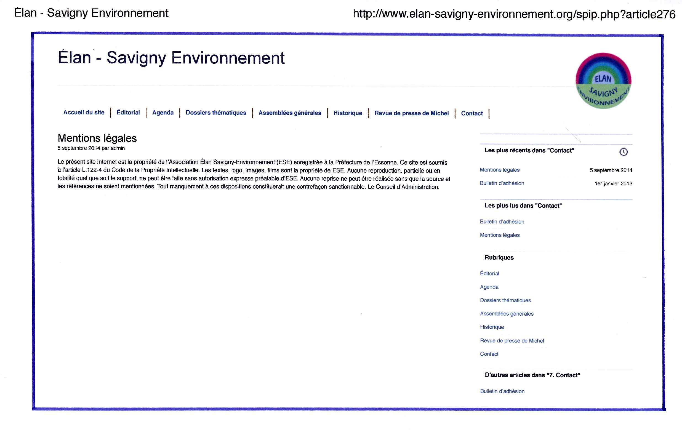Click Contact in the top navigation bar
This screenshot has height=437, width=682.
472,113
